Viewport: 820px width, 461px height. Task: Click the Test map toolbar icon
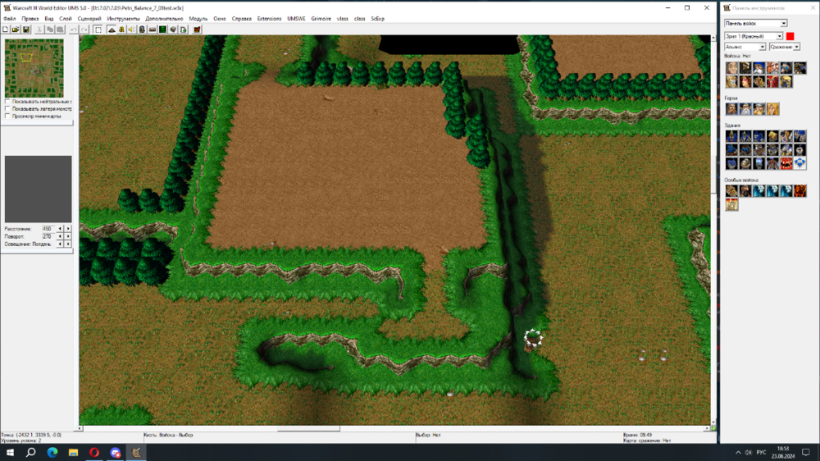(198, 30)
